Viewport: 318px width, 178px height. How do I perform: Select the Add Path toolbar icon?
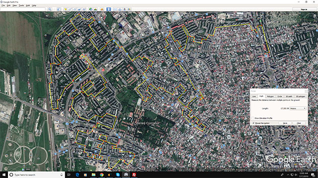pos(75,9)
